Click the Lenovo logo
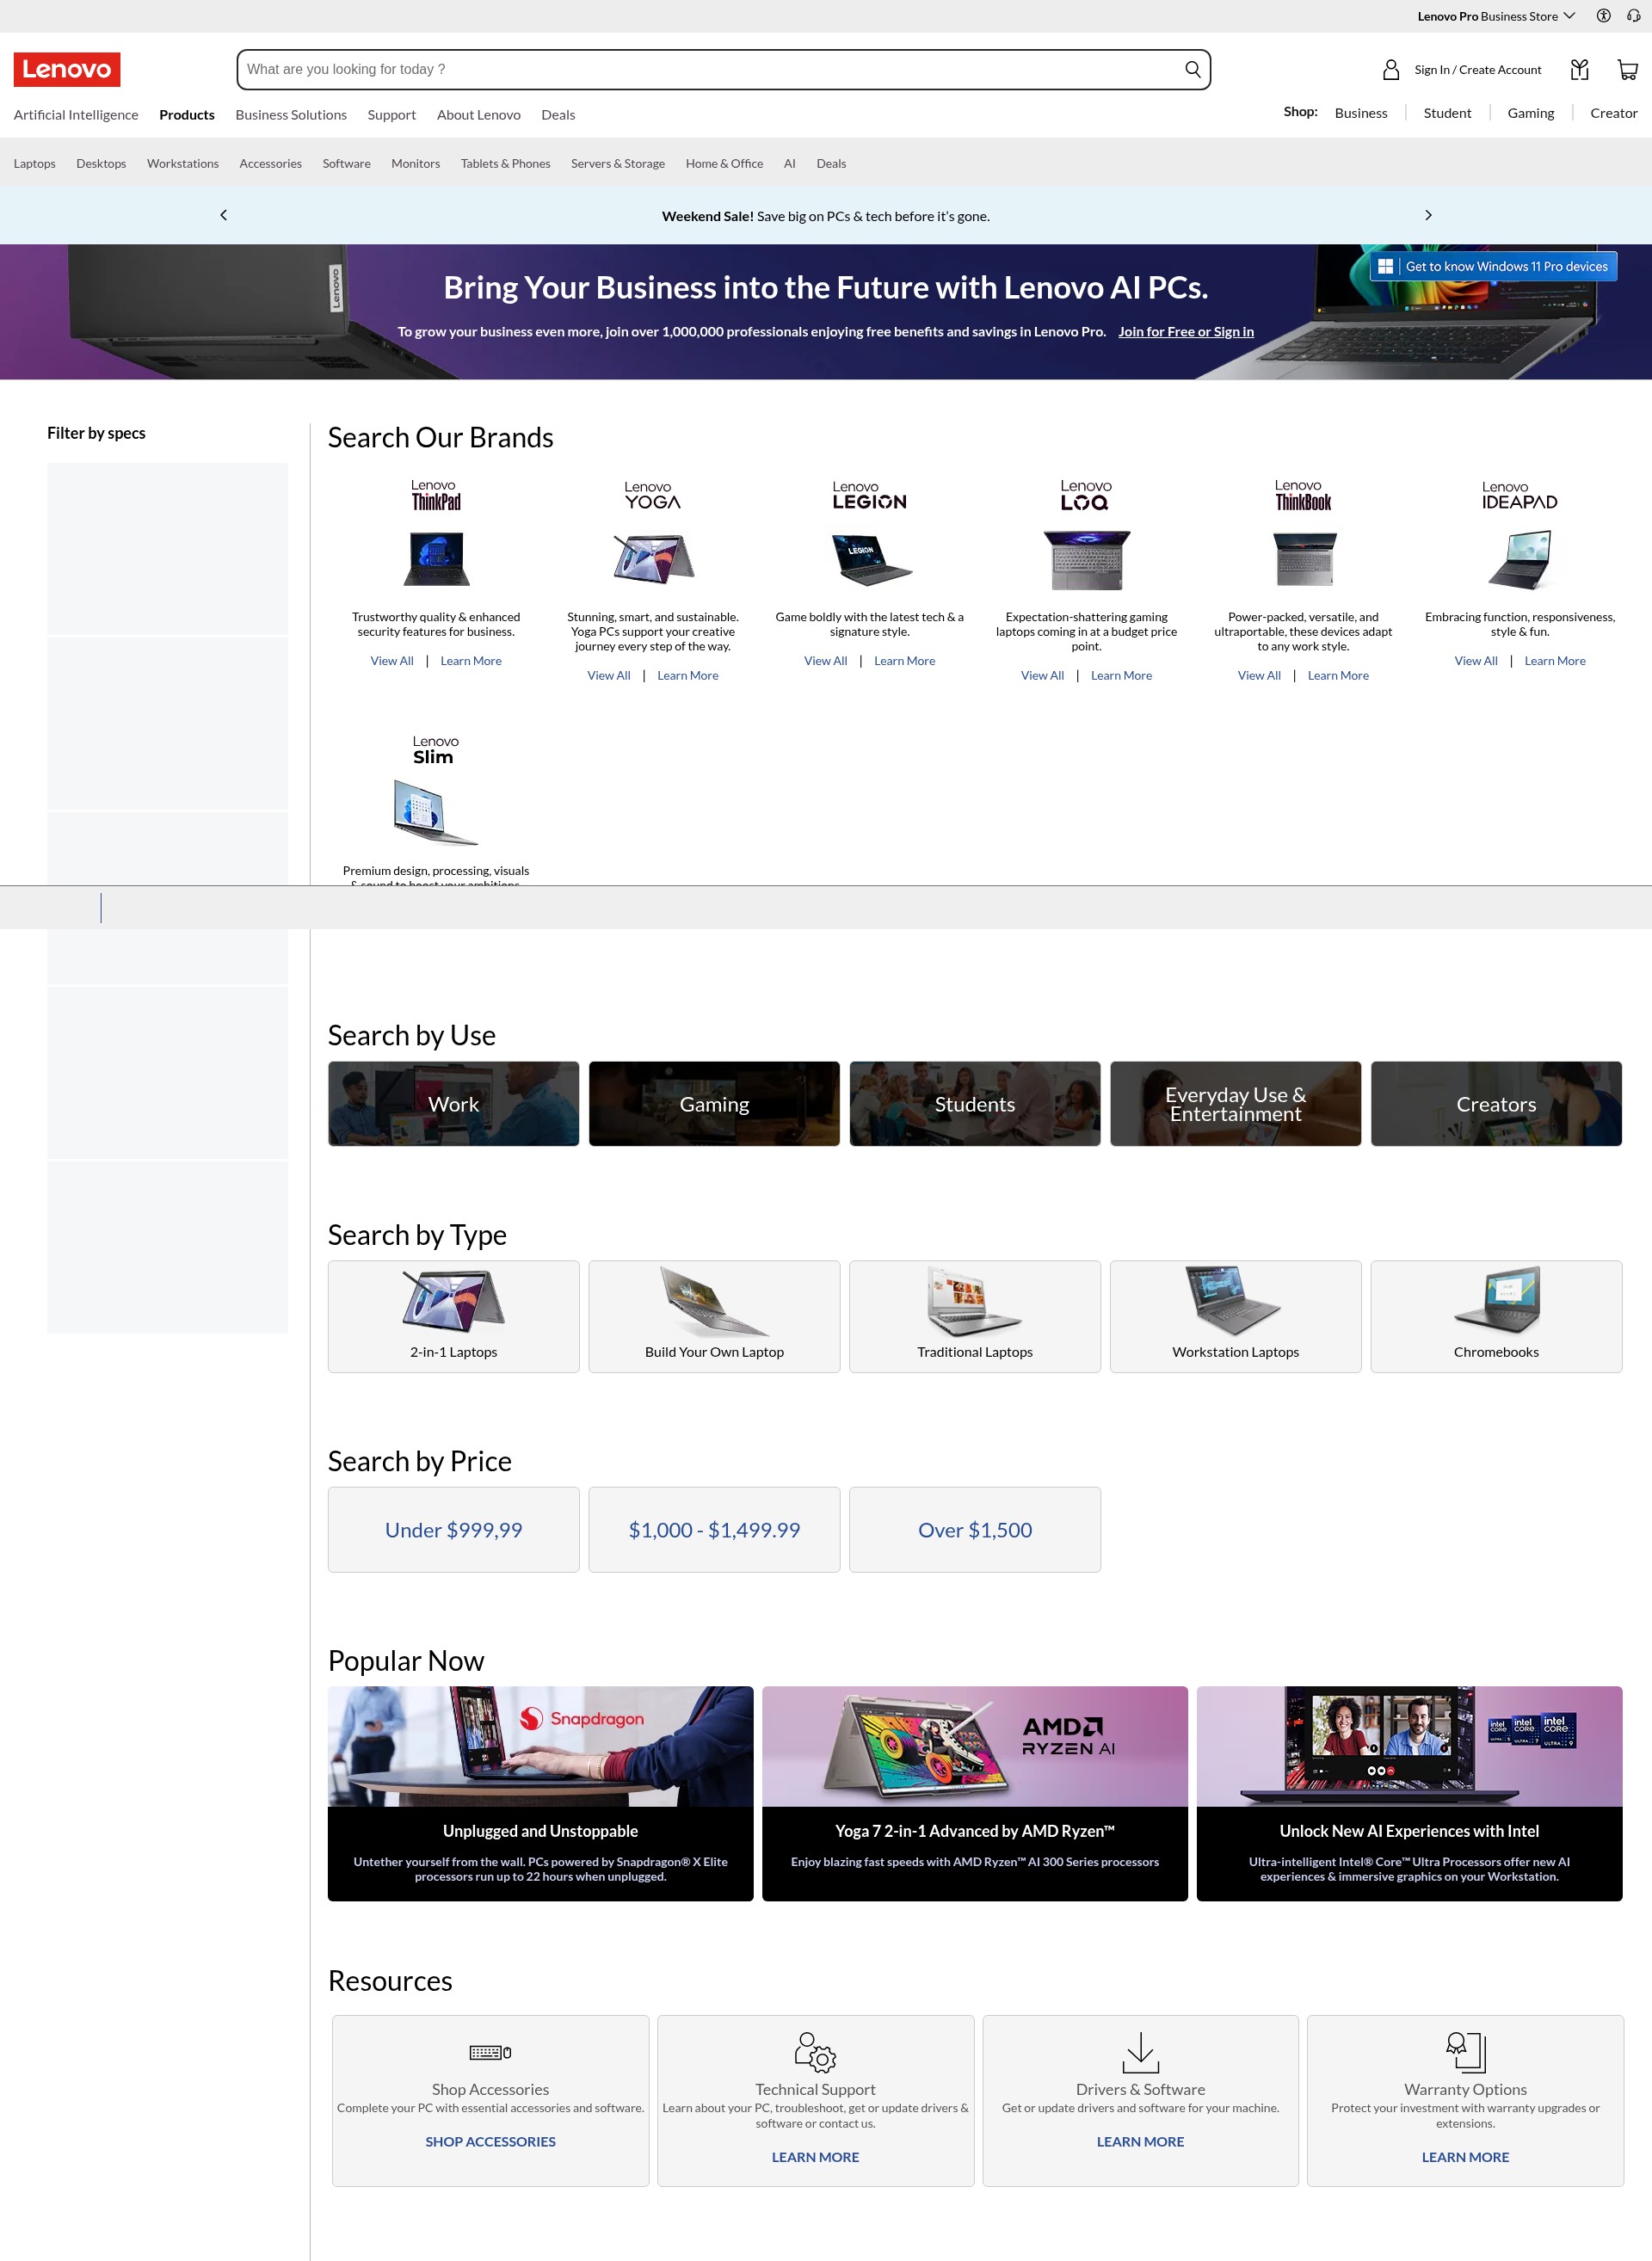 pos(67,70)
